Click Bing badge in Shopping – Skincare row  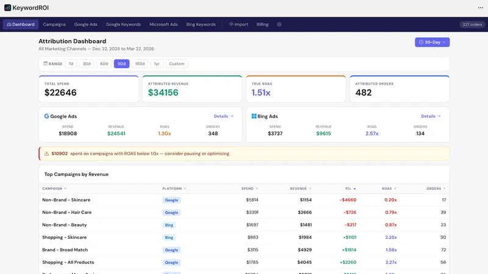[x=169, y=237]
